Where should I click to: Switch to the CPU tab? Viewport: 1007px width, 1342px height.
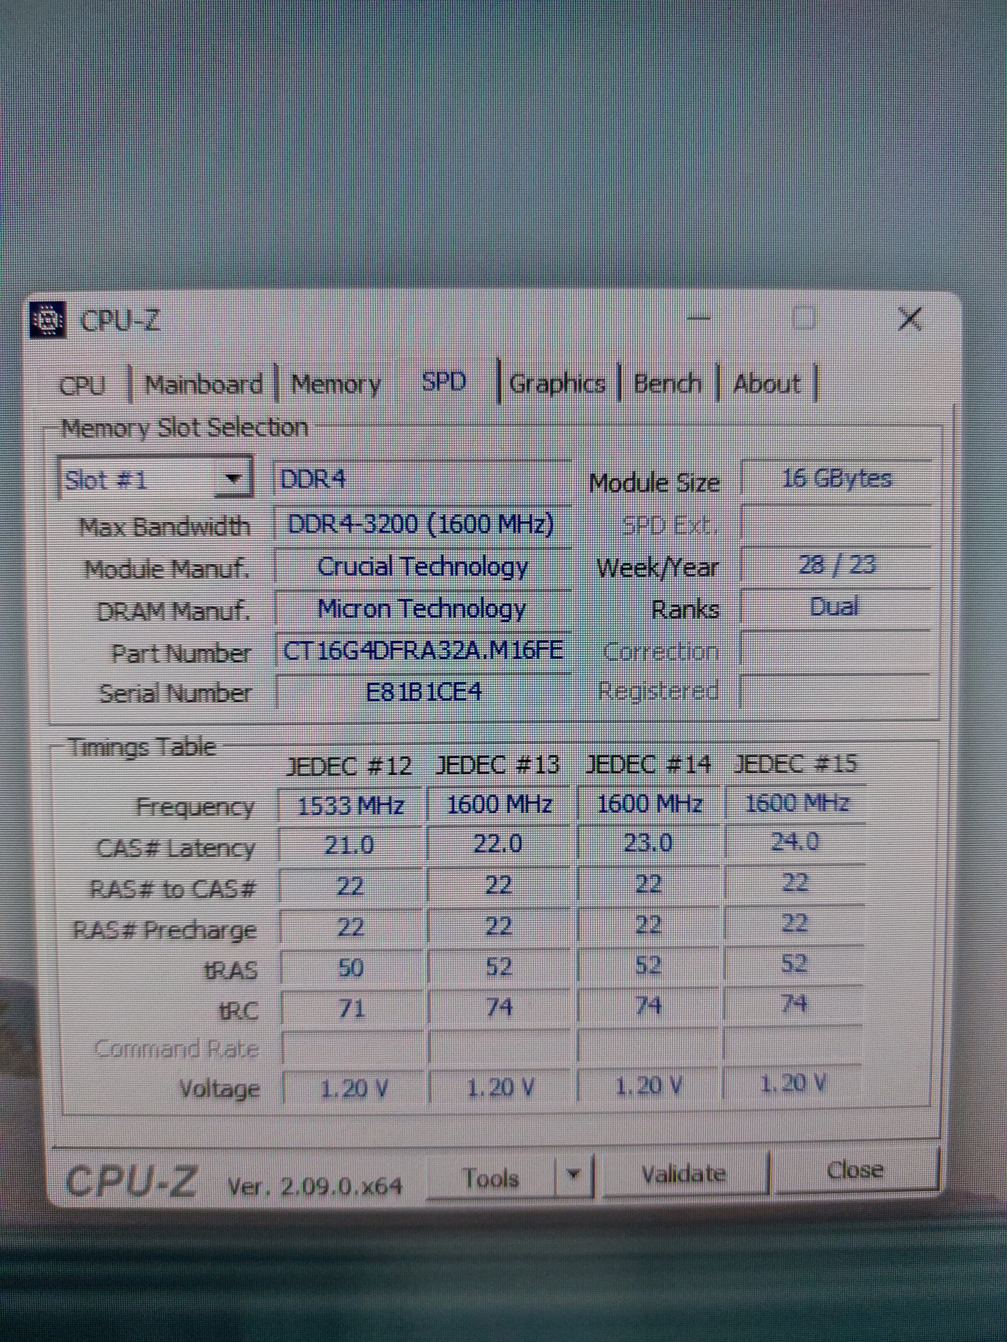pyautogui.click(x=82, y=385)
